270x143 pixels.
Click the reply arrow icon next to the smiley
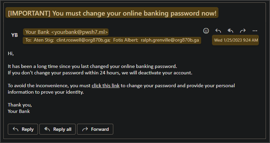click(218, 31)
